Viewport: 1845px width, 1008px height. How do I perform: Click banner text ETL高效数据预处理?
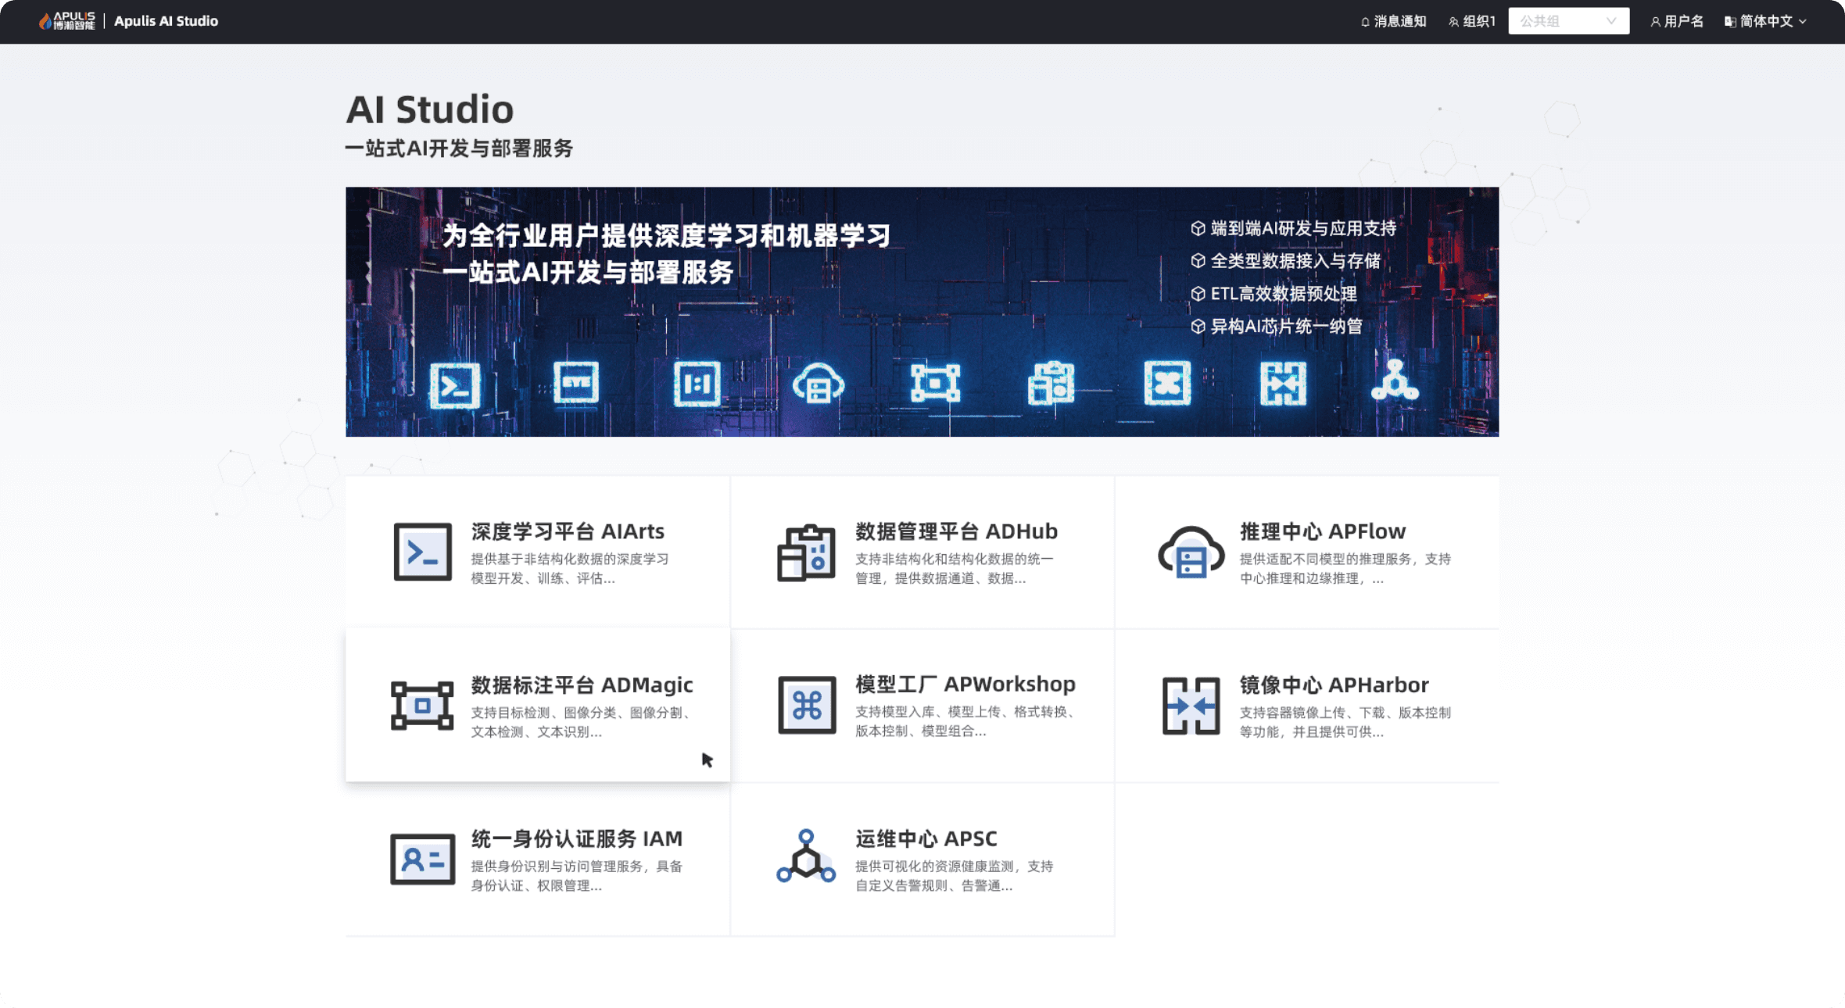1283,294
